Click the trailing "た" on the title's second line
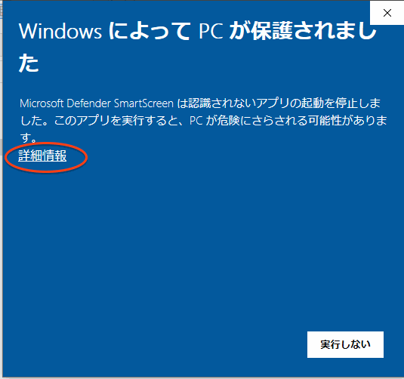 click(x=29, y=63)
